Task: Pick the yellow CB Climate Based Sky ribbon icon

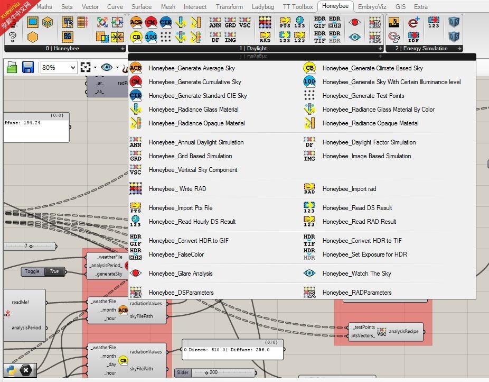Action: [x=136, y=37]
